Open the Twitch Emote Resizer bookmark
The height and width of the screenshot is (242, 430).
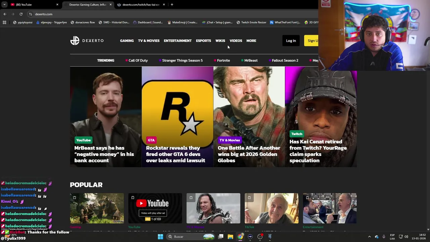[x=251, y=23]
